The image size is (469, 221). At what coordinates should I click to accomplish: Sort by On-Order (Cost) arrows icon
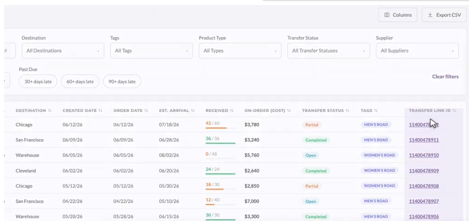(x=289, y=110)
